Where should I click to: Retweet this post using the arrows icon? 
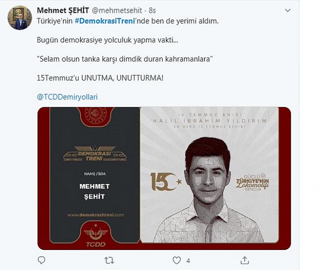pyautogui.click(x=109, y=260)
